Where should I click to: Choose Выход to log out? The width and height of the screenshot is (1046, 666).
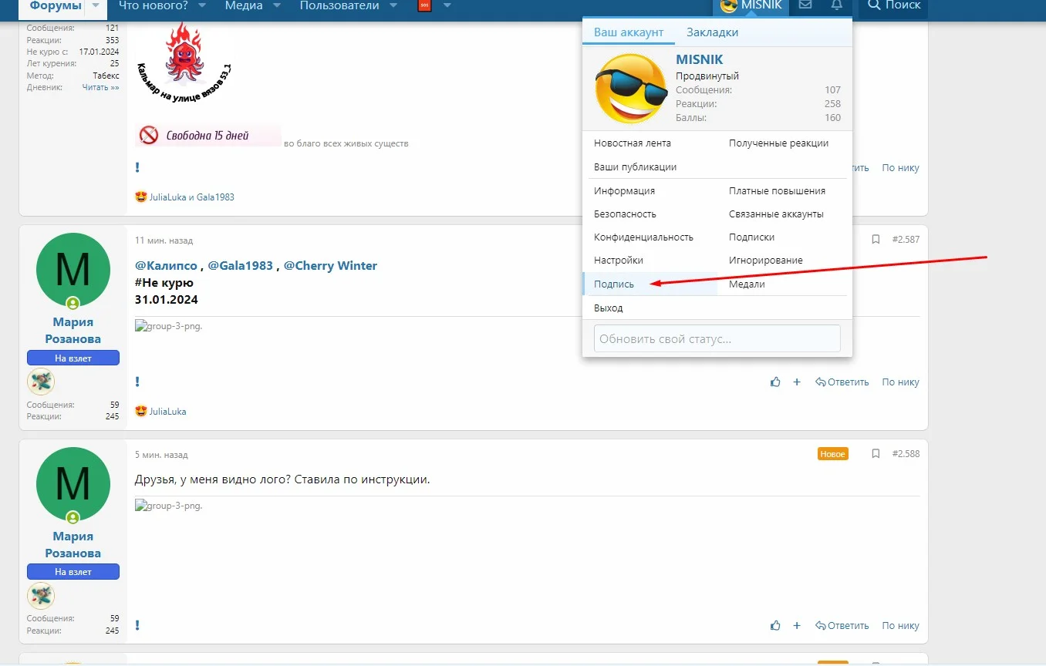pos(608,308)
